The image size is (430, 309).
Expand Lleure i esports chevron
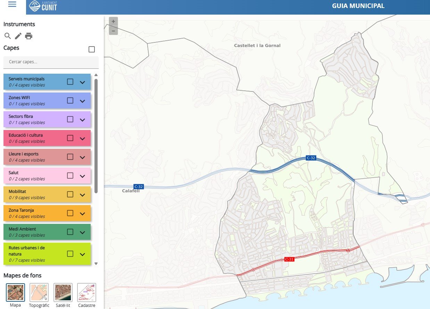click(82, 157)
